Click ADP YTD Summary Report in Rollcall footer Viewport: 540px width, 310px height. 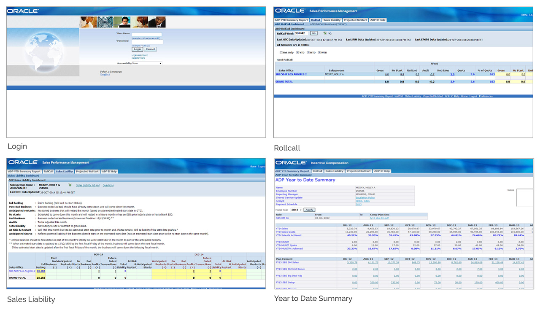click(x=377, y=96)
